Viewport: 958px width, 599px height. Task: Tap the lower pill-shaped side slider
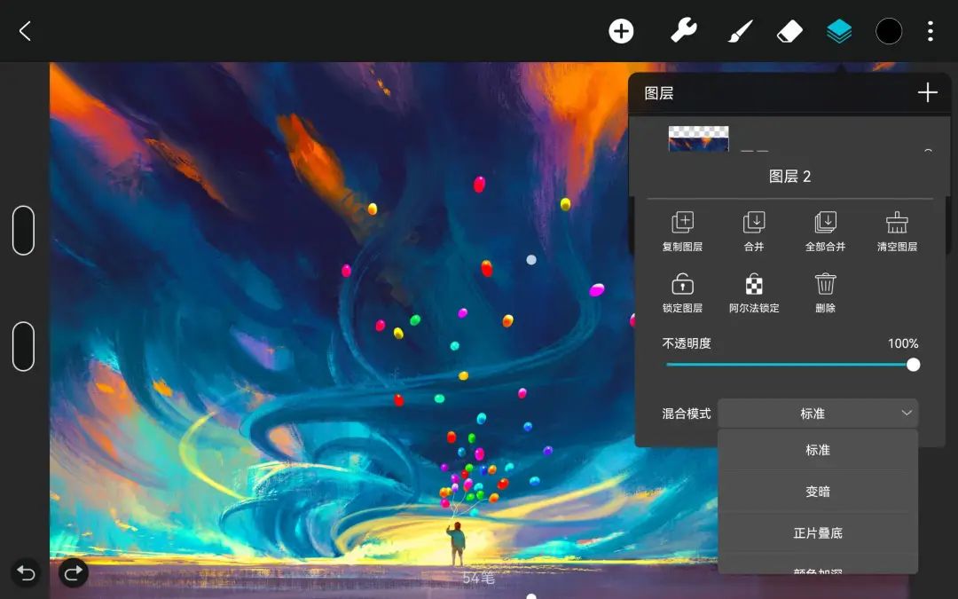click(23, 347)
